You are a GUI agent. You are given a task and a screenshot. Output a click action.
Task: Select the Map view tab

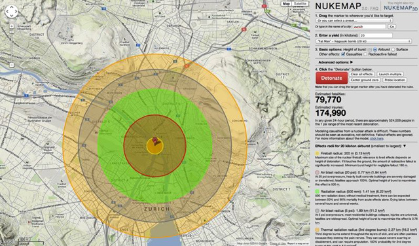coord(286,4)
